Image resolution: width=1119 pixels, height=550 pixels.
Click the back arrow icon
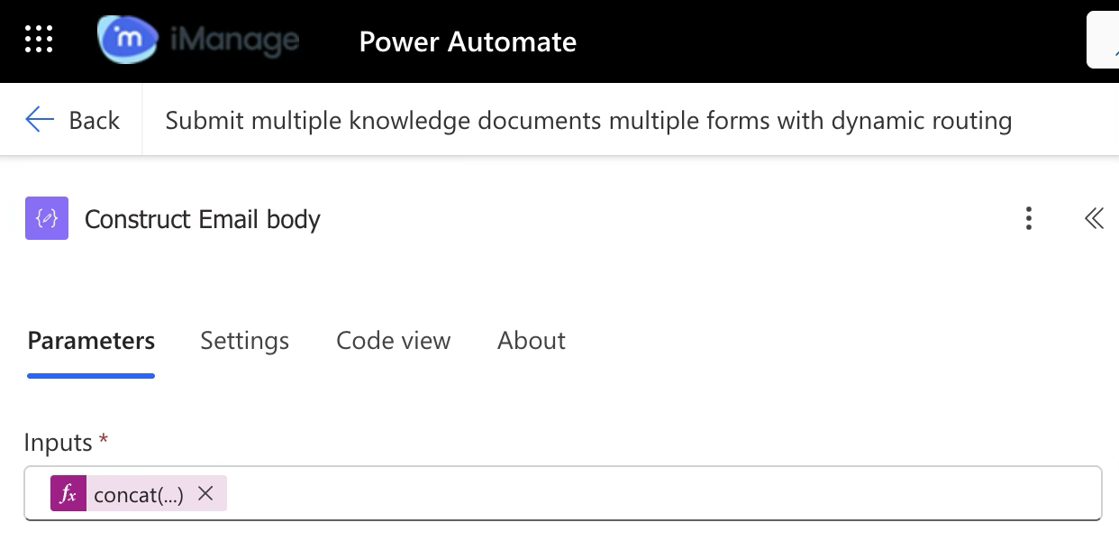click(x=40, y=120)
